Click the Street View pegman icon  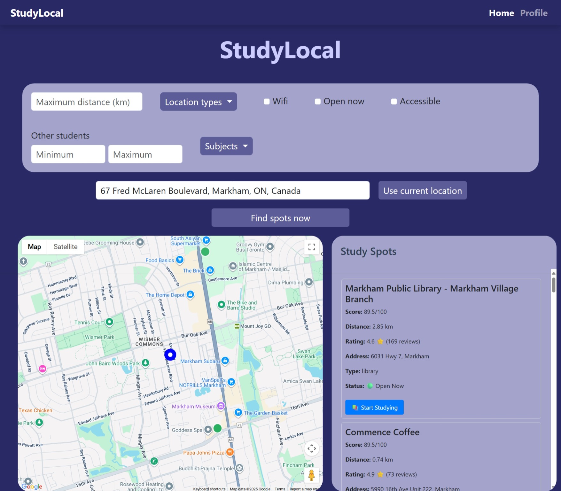point(311,475)
